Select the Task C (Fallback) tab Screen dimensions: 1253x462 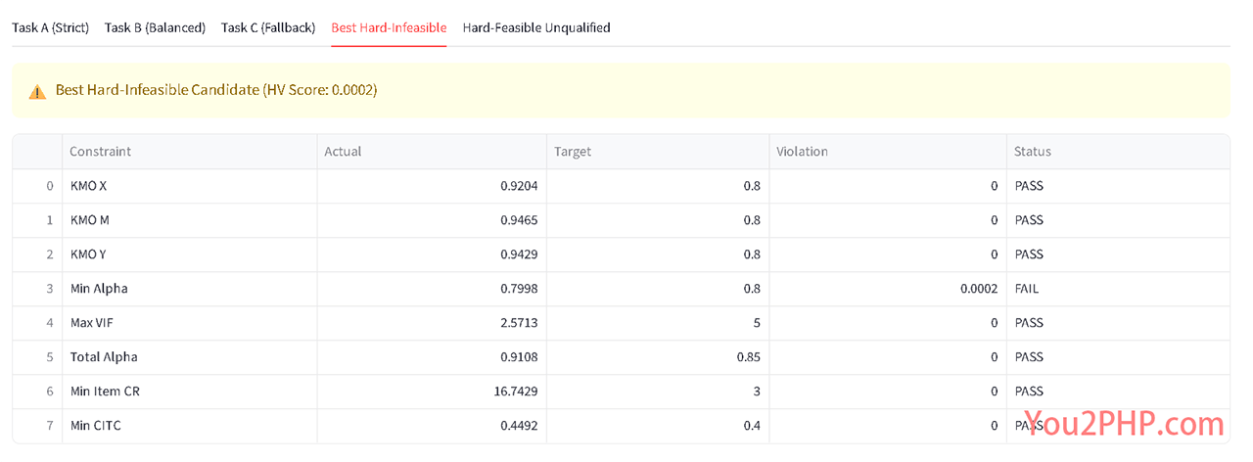pyautogui.click(x=268, y=27)
